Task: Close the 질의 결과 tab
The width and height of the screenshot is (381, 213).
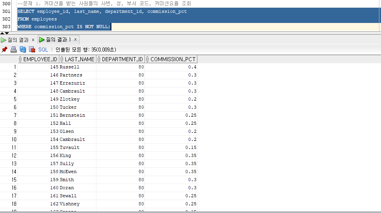Action: (33, 39)
